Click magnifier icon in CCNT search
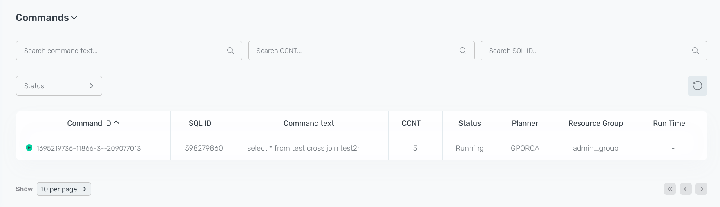720x207 pixels. pos(463,51)
